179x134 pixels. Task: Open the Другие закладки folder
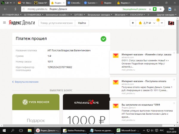[x=166, y=15]
